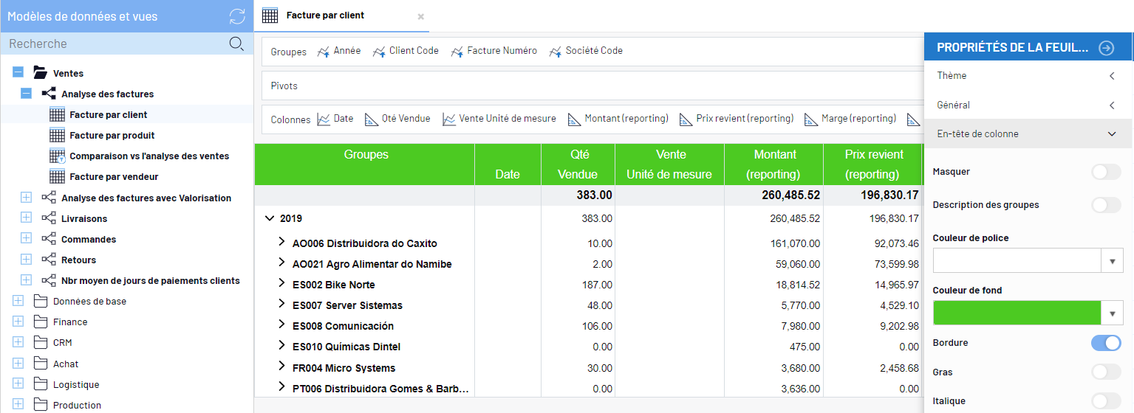Click the Date column chart icon
The height and width of the screenshot is (413, 1134).
tap(323, 119)
